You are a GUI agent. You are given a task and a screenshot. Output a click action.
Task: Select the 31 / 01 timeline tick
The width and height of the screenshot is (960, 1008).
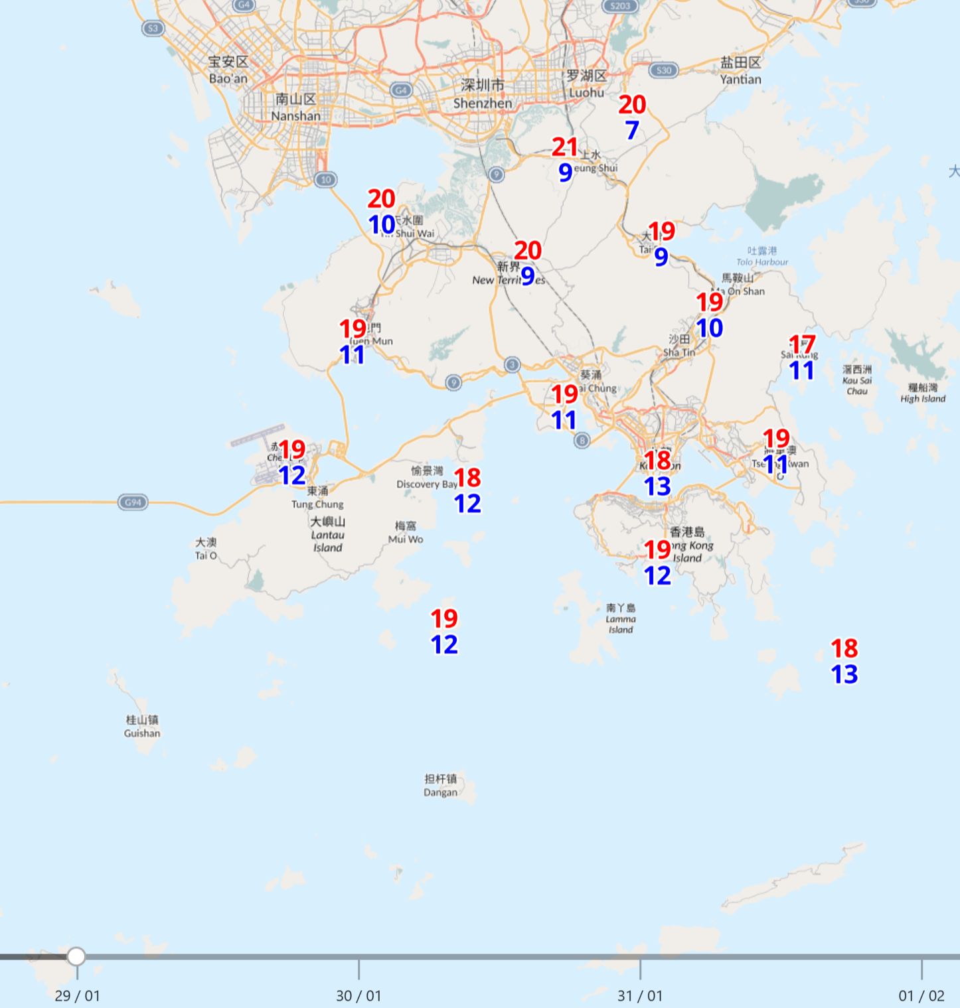tap(640, 969)
